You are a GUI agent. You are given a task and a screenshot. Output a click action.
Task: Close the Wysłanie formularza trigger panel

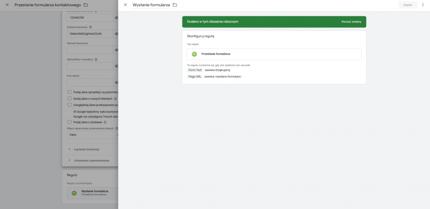(125, 5)
